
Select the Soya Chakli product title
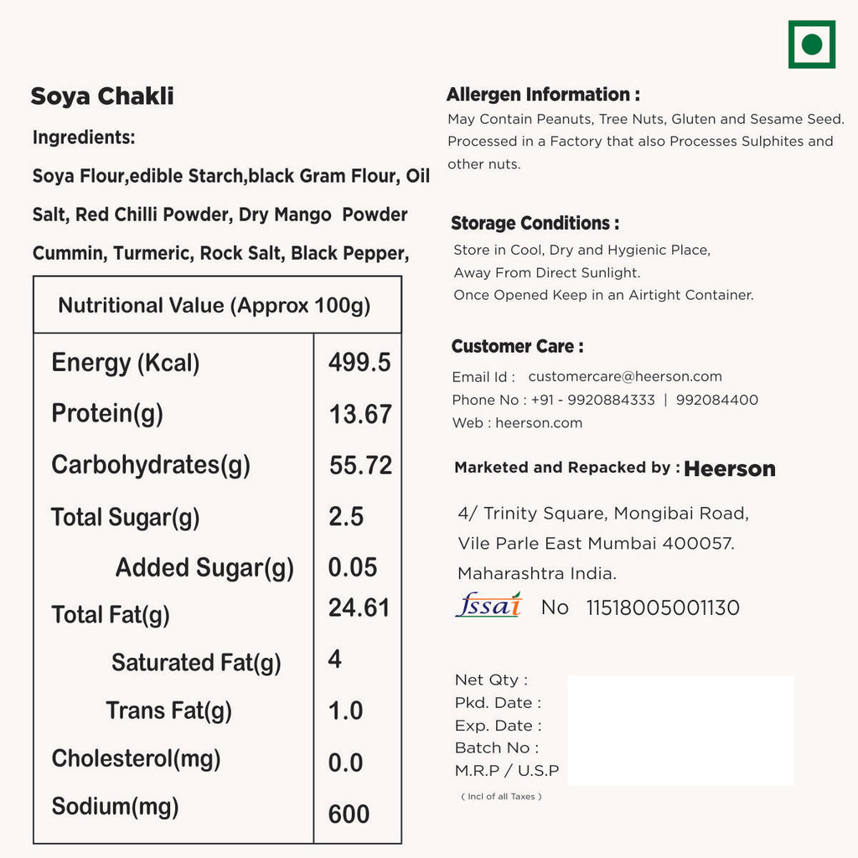click(x=102, y=96)
